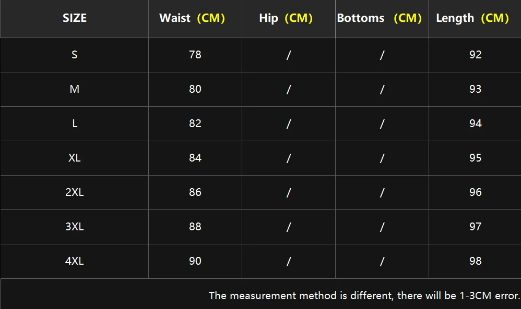Image resolution: width=521 pixels, height=309 pixels.
Task: Click the SIZE column header
Action: pos(75,18)
